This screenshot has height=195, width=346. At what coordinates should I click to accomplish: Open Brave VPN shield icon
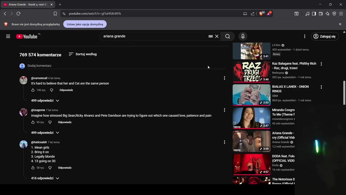[x=334, y=14]
